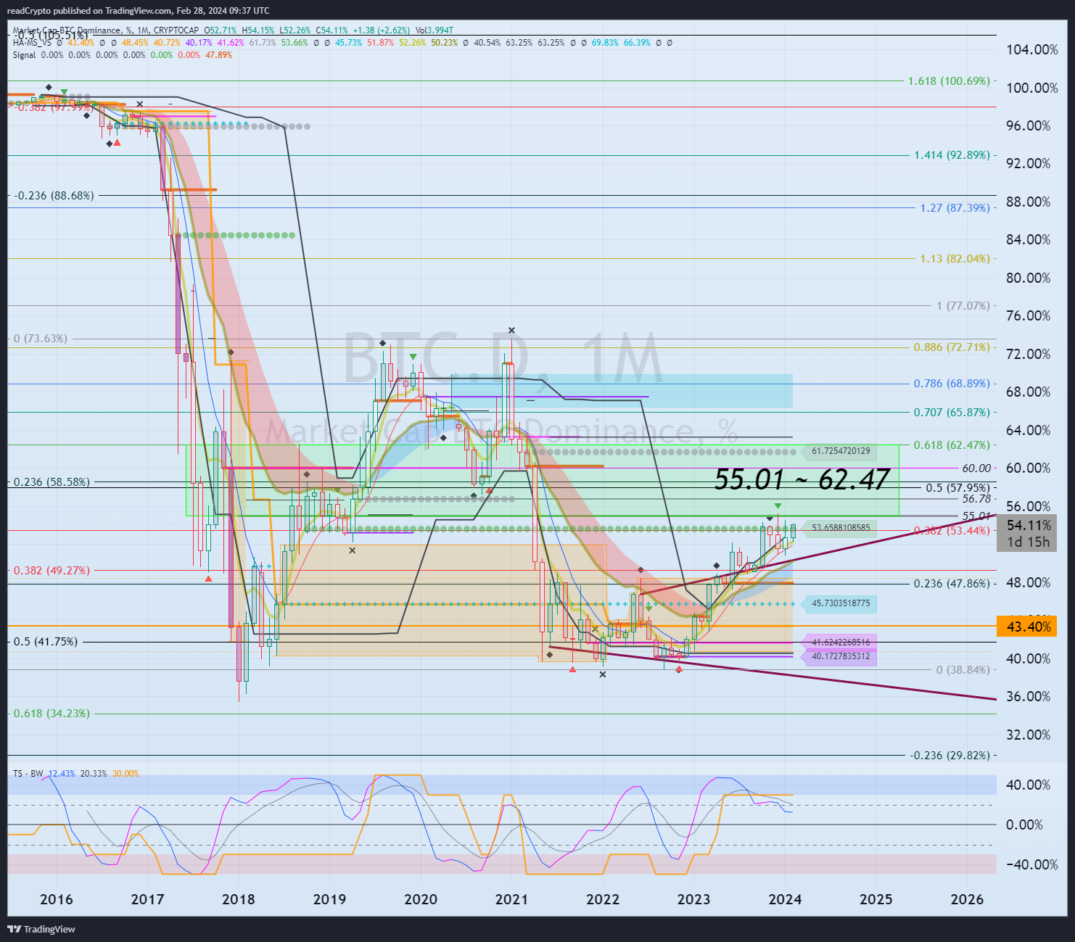Click the 0.5 (41.75%) label on left
Image resolution: width=1075 pixels, height=942 pixels.
[46, 641]
